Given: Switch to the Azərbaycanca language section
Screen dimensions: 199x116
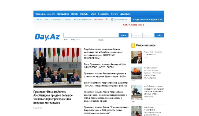Looking at the screenshot, I should [63, 14].
